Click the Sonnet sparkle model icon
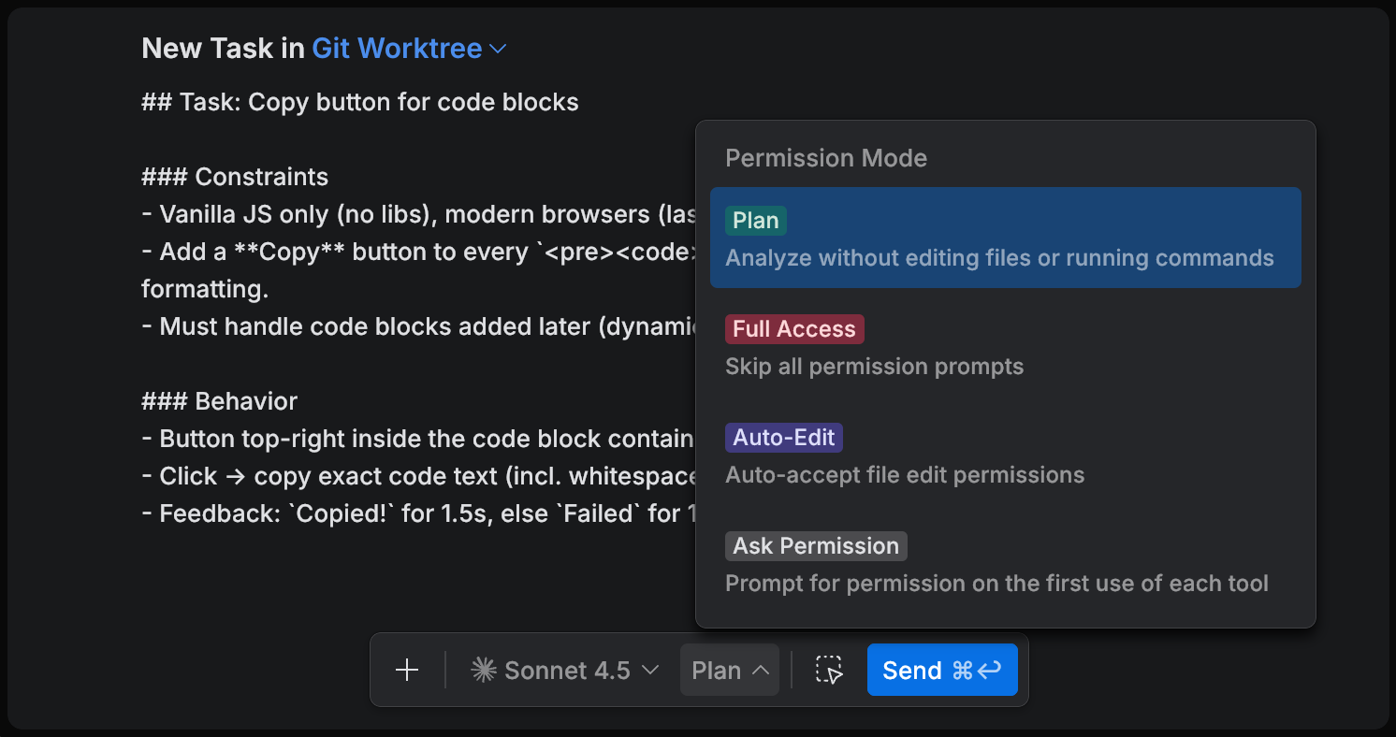The width and height of the screenshot is (1396, 737). (x=483, y=671)
